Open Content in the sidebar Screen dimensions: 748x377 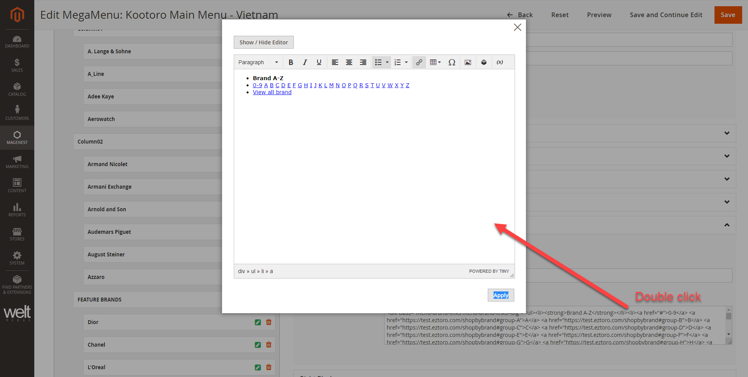click(17, 186)
